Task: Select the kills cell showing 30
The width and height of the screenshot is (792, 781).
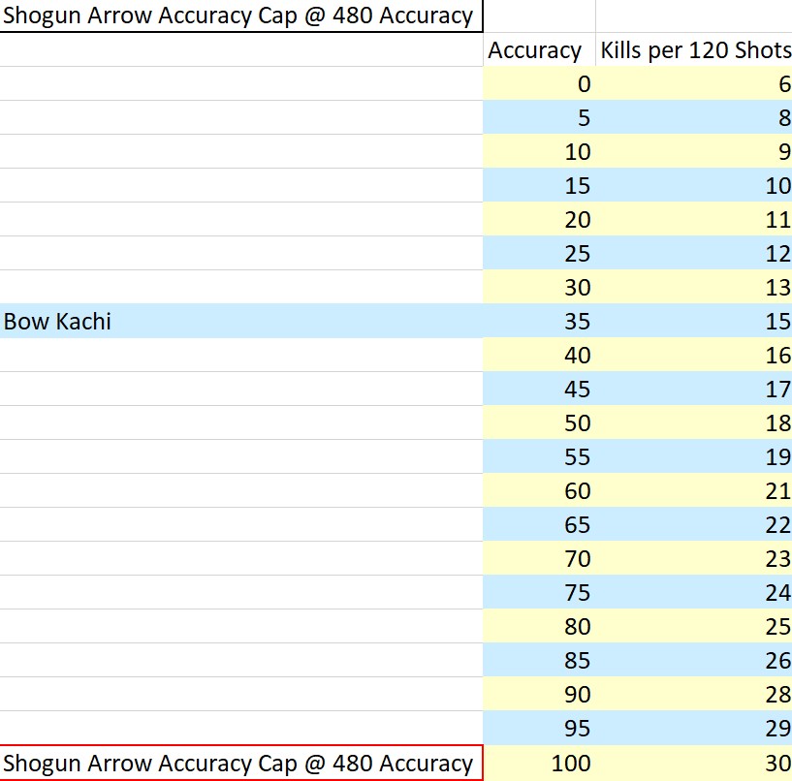Action: pos(694,763)
